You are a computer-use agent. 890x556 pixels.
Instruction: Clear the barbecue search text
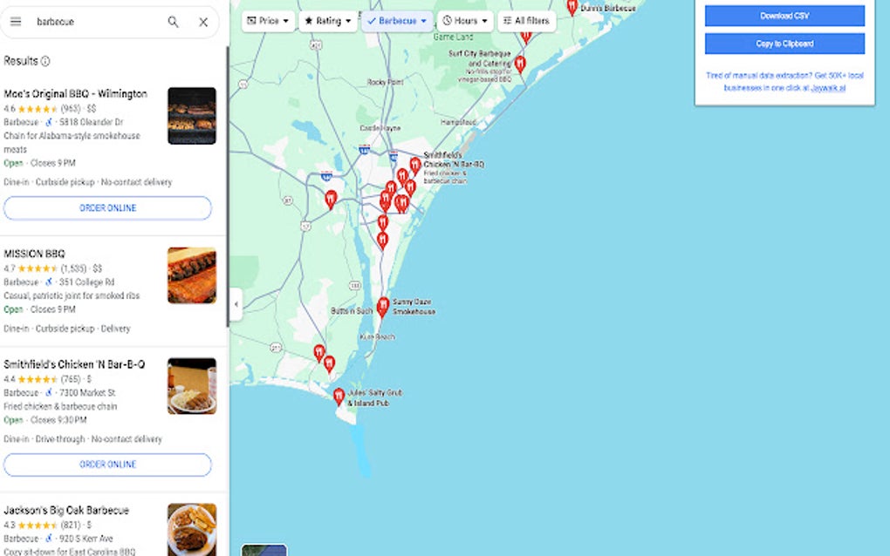tap(203, 22)
